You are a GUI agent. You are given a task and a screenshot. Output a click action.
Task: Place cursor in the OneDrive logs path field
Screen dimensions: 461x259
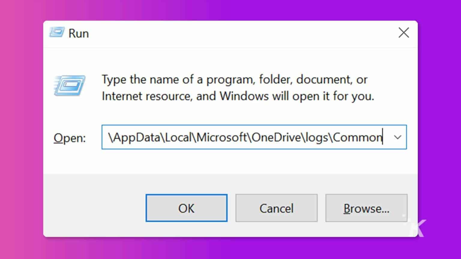(x=240, y=137)
